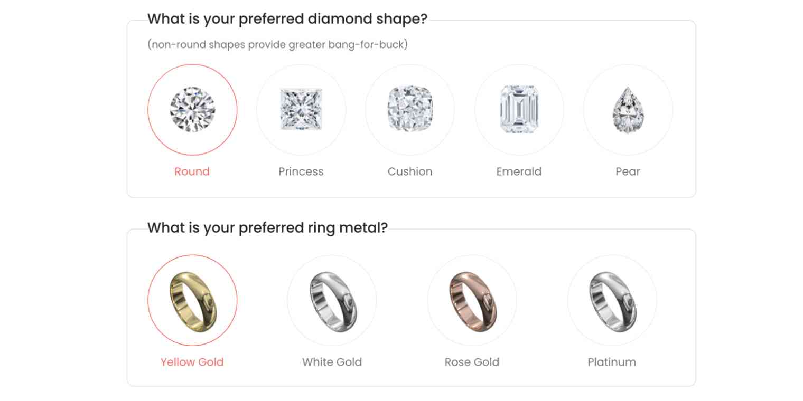This screenshot has height=401, width=803.
Task: Pick the Cushion cut diamond icon
Action: click(x=410, y=110)
